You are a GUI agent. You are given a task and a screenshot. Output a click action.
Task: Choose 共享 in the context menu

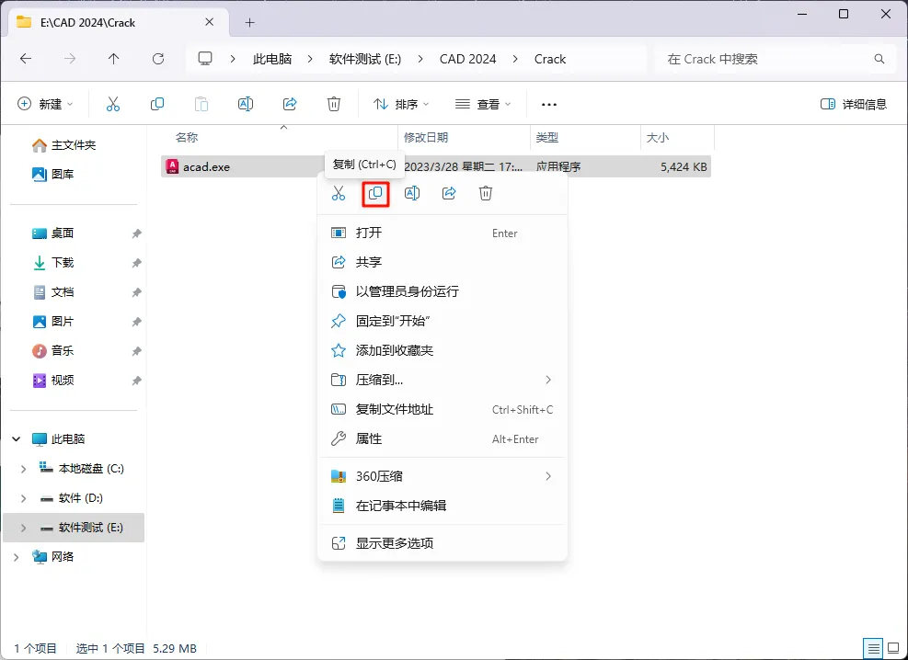443,262
